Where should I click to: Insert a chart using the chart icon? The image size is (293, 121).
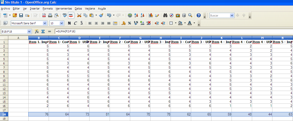coord(151,15)
